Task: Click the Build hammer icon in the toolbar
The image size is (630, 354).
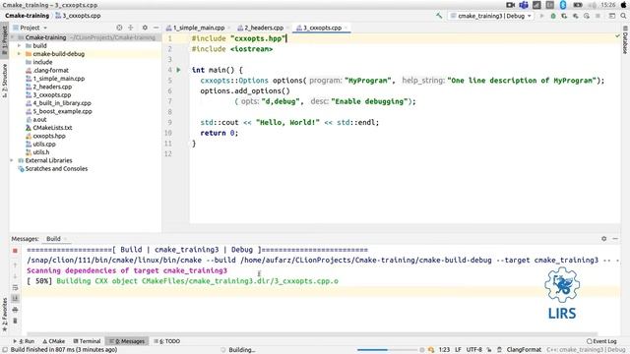Action: click(439, 16)
